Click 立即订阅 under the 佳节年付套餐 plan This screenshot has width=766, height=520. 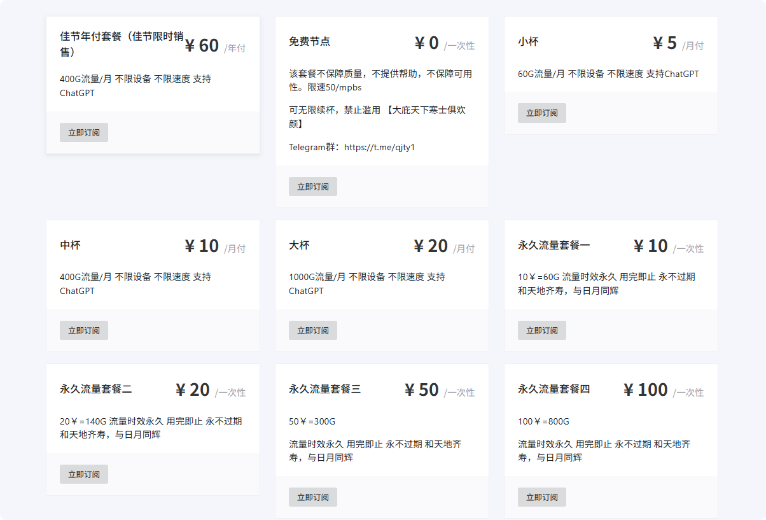coord(83,132)
